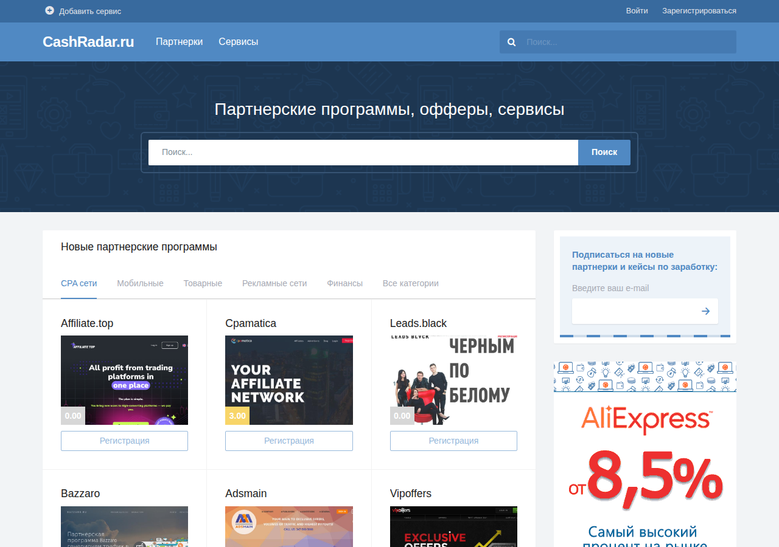Switch to the Все категории tab
The height and width of the screenshot is (547, 779).
click(x=410, y=283)
